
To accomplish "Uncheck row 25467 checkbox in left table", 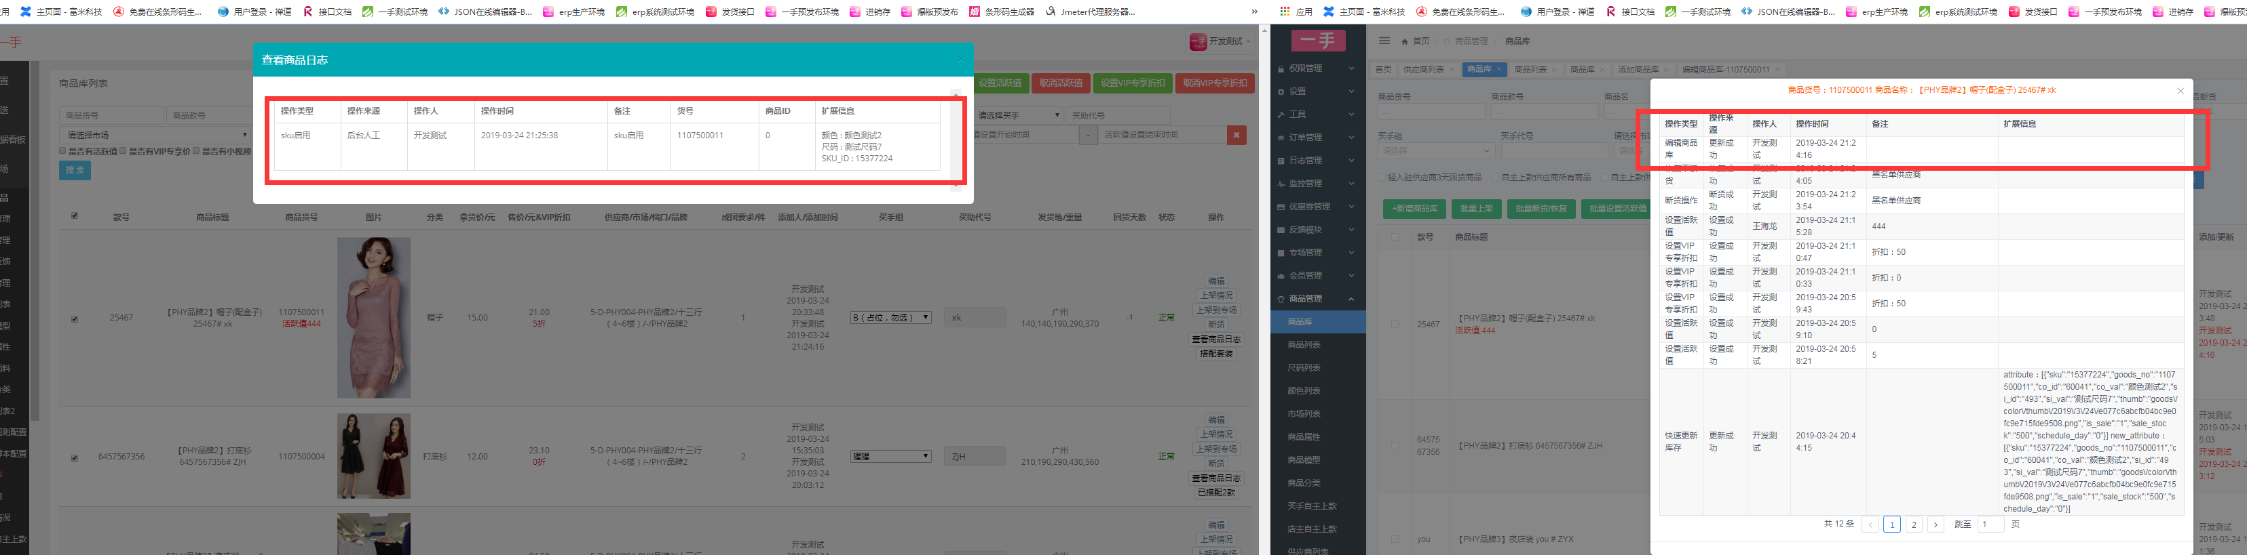I will pos(74,319).
